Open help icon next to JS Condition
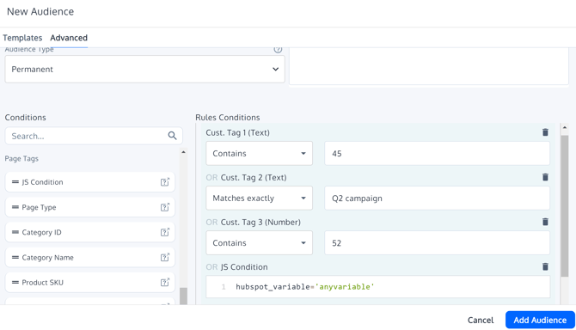Viewport: 576px width, 330px height. 165,182
